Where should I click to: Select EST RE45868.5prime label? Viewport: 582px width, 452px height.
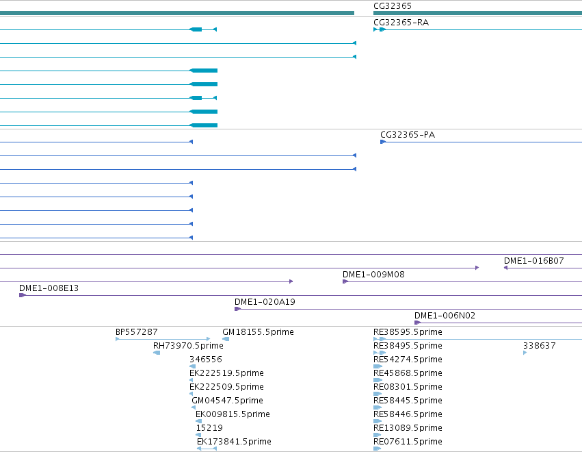408,373
